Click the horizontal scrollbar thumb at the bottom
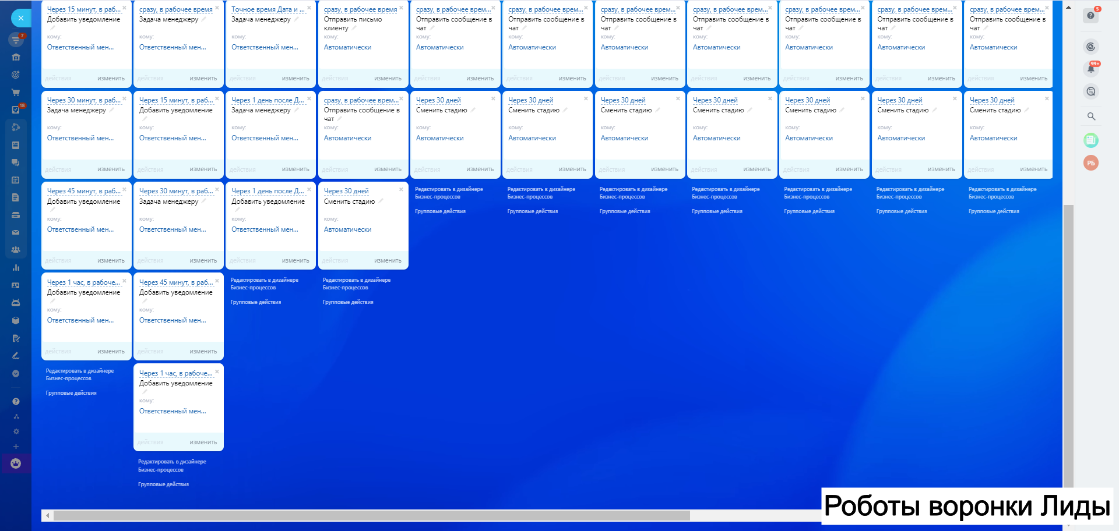Screen dimensions: 1119x531 coord(372,515)
